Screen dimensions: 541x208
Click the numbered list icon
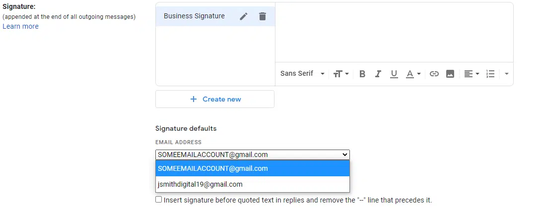click(490, 74)
